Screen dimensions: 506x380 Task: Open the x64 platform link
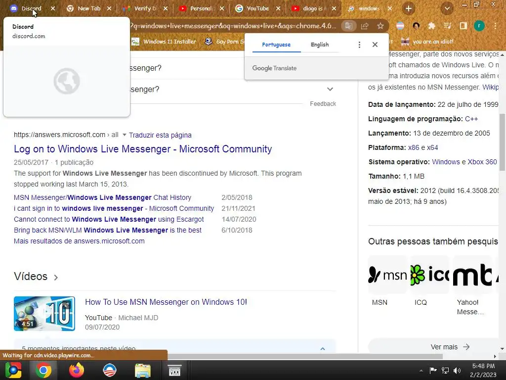tap(432, 147)
